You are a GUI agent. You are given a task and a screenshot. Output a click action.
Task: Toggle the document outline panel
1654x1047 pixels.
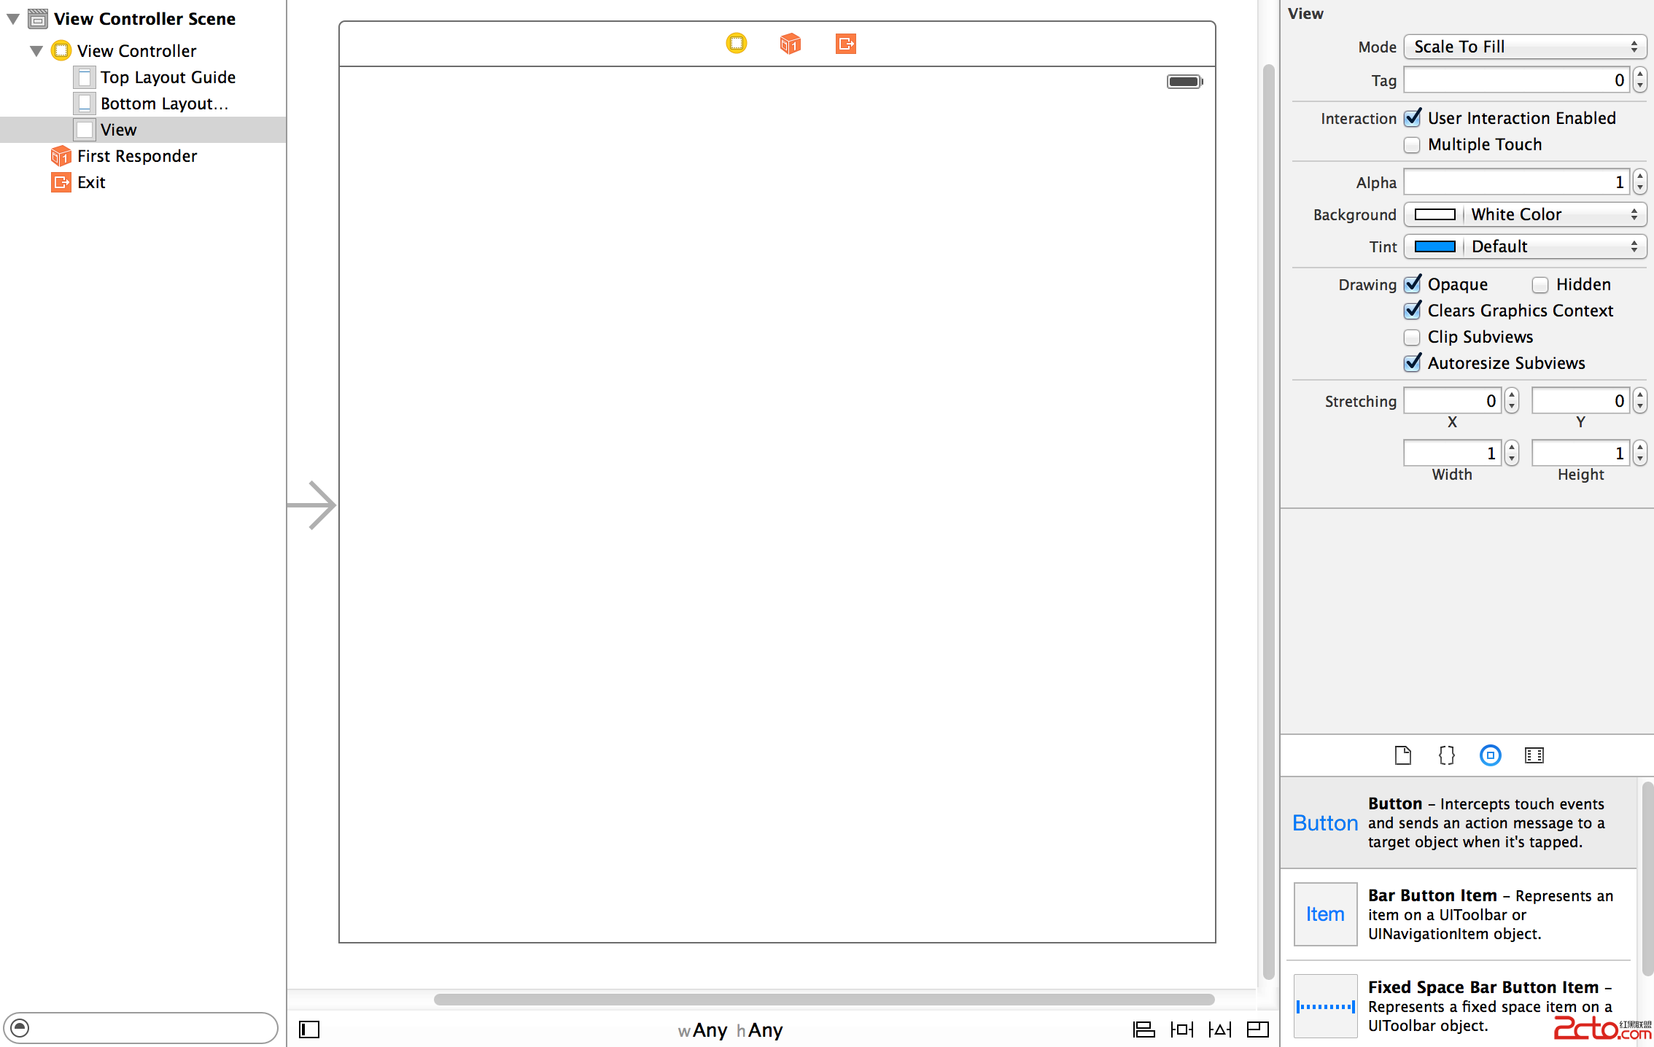click(309, 1030)
